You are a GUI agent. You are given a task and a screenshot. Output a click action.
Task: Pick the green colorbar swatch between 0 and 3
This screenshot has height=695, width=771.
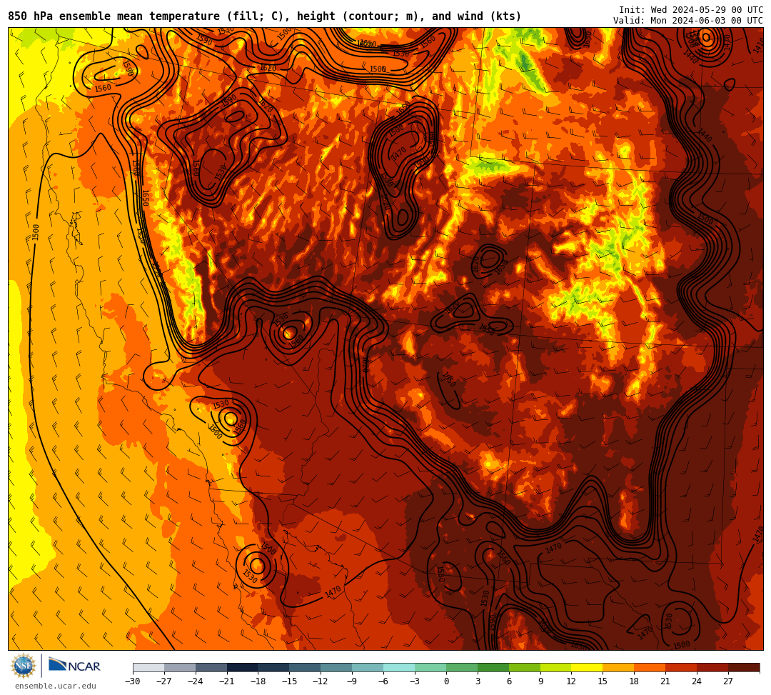point(462,667)
